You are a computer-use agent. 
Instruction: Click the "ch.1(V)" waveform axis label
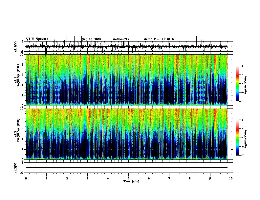pos(16,46)
